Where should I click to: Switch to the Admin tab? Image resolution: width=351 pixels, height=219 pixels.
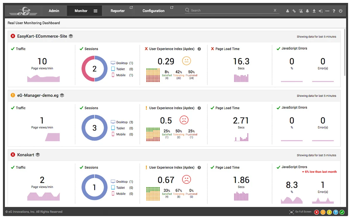pyautogui.click(x=54, y=11)
